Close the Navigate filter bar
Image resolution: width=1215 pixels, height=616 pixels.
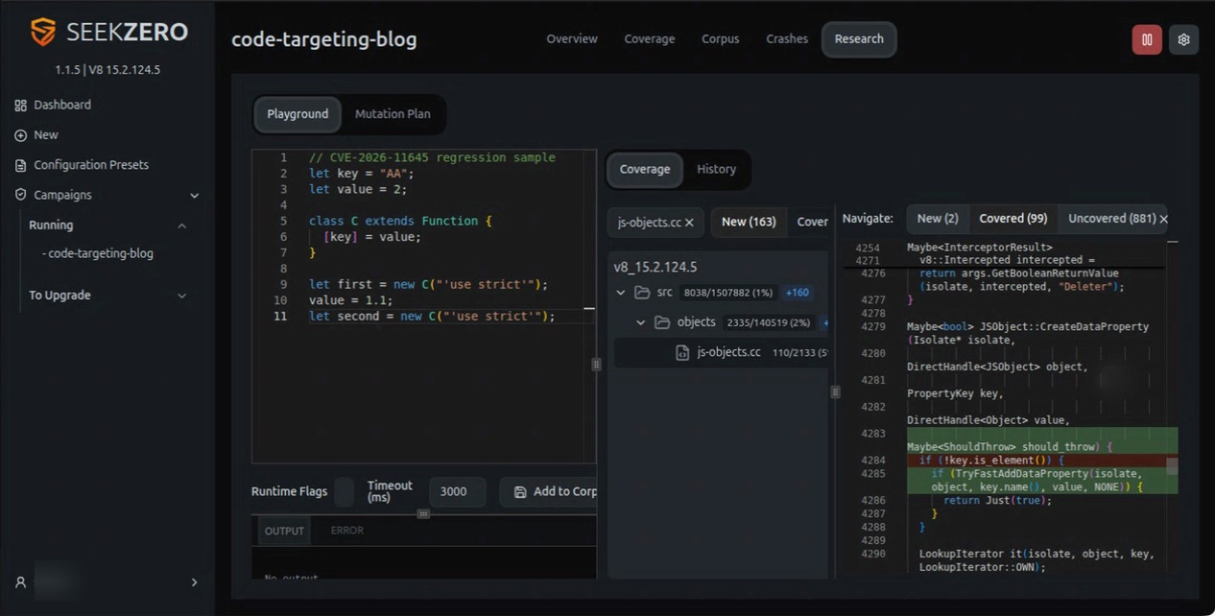point(1164,219)
